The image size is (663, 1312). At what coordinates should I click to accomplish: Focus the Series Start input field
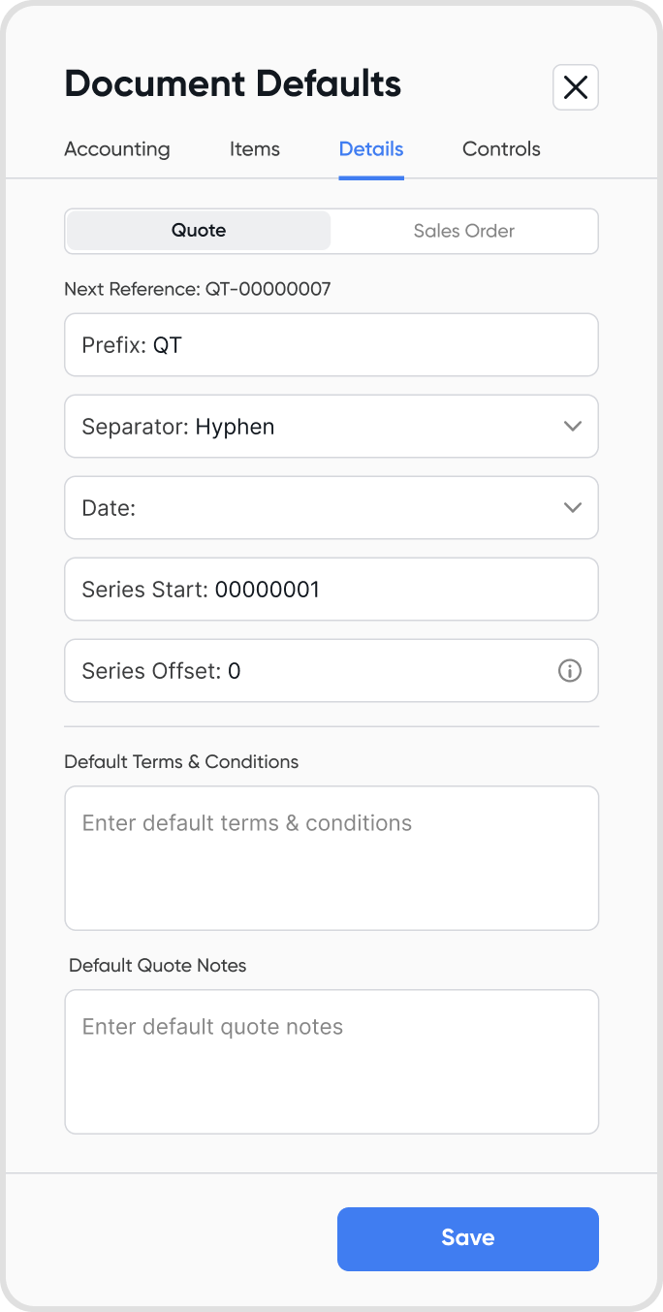(331, 590)
